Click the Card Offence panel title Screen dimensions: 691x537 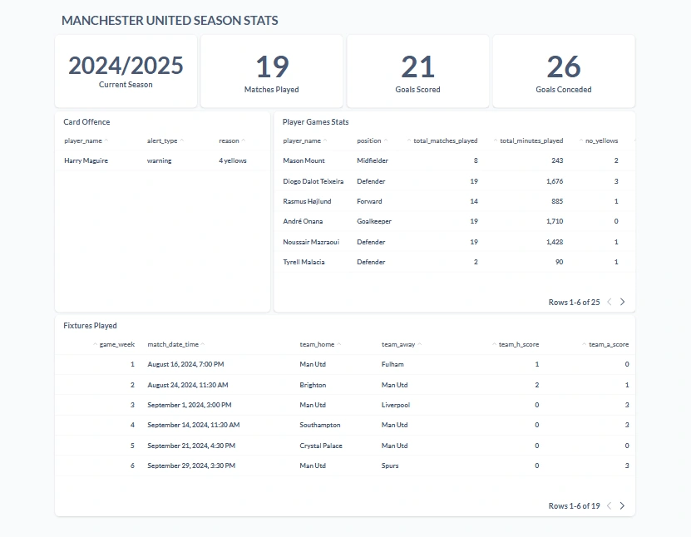[86, 122]
